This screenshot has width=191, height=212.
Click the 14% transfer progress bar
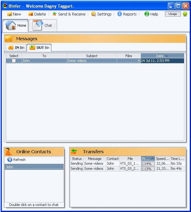click(x=148, y=164)
